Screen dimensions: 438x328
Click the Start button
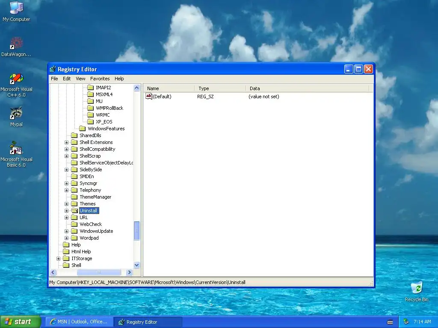(21, 322)
